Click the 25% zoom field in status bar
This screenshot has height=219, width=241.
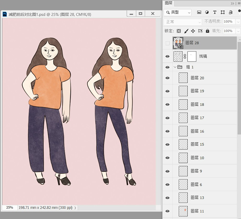(x=10, y=208)
